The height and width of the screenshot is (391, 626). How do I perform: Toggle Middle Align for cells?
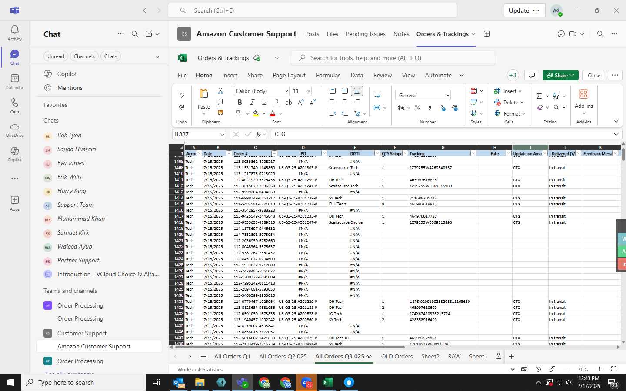pyautogui.click(x=345, y=91)
